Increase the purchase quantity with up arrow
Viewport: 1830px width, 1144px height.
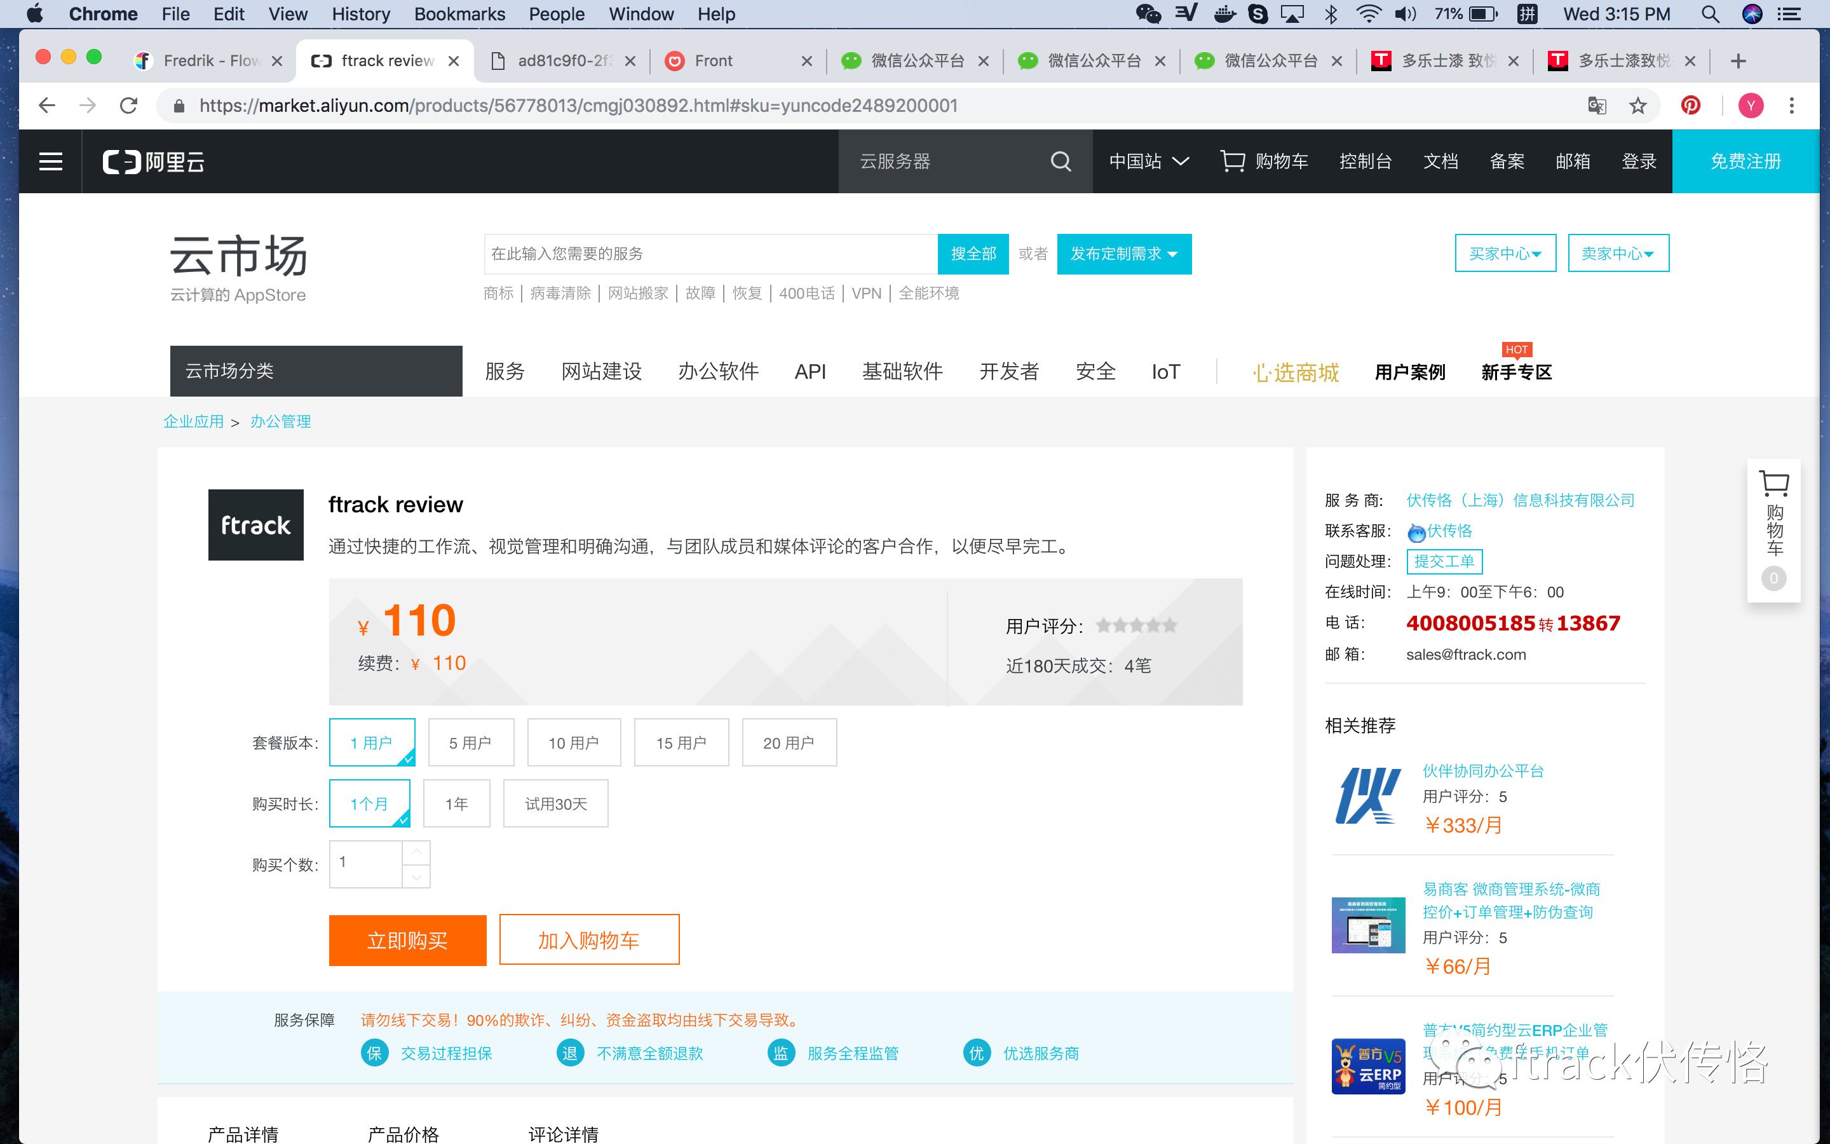tap(416, 853)
